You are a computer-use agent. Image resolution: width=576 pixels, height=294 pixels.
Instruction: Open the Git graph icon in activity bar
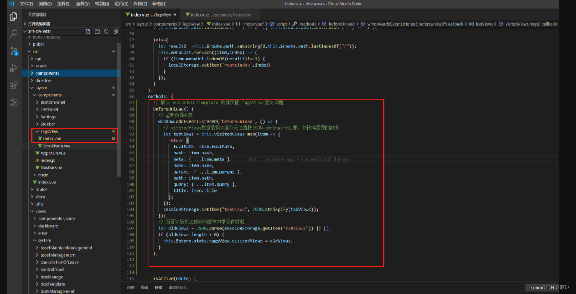(x=14, y=102)
